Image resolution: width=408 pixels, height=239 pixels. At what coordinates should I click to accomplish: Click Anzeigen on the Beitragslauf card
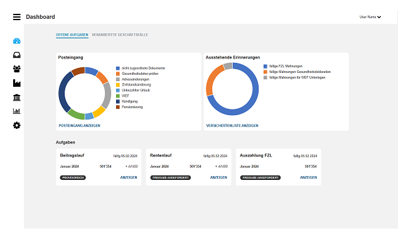coord(129,177)
